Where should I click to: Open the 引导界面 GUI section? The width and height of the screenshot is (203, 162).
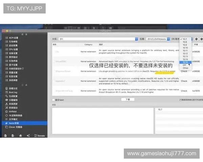(11, 61)
